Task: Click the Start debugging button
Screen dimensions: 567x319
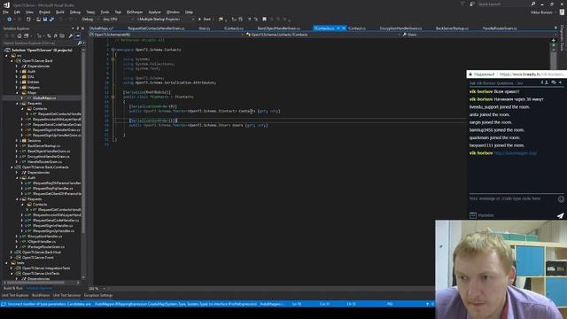Action: [205, 19]
